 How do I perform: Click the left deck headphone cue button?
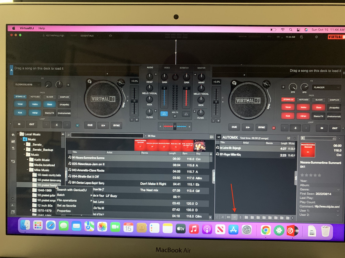pyautogui.click(x=164, y=114)
